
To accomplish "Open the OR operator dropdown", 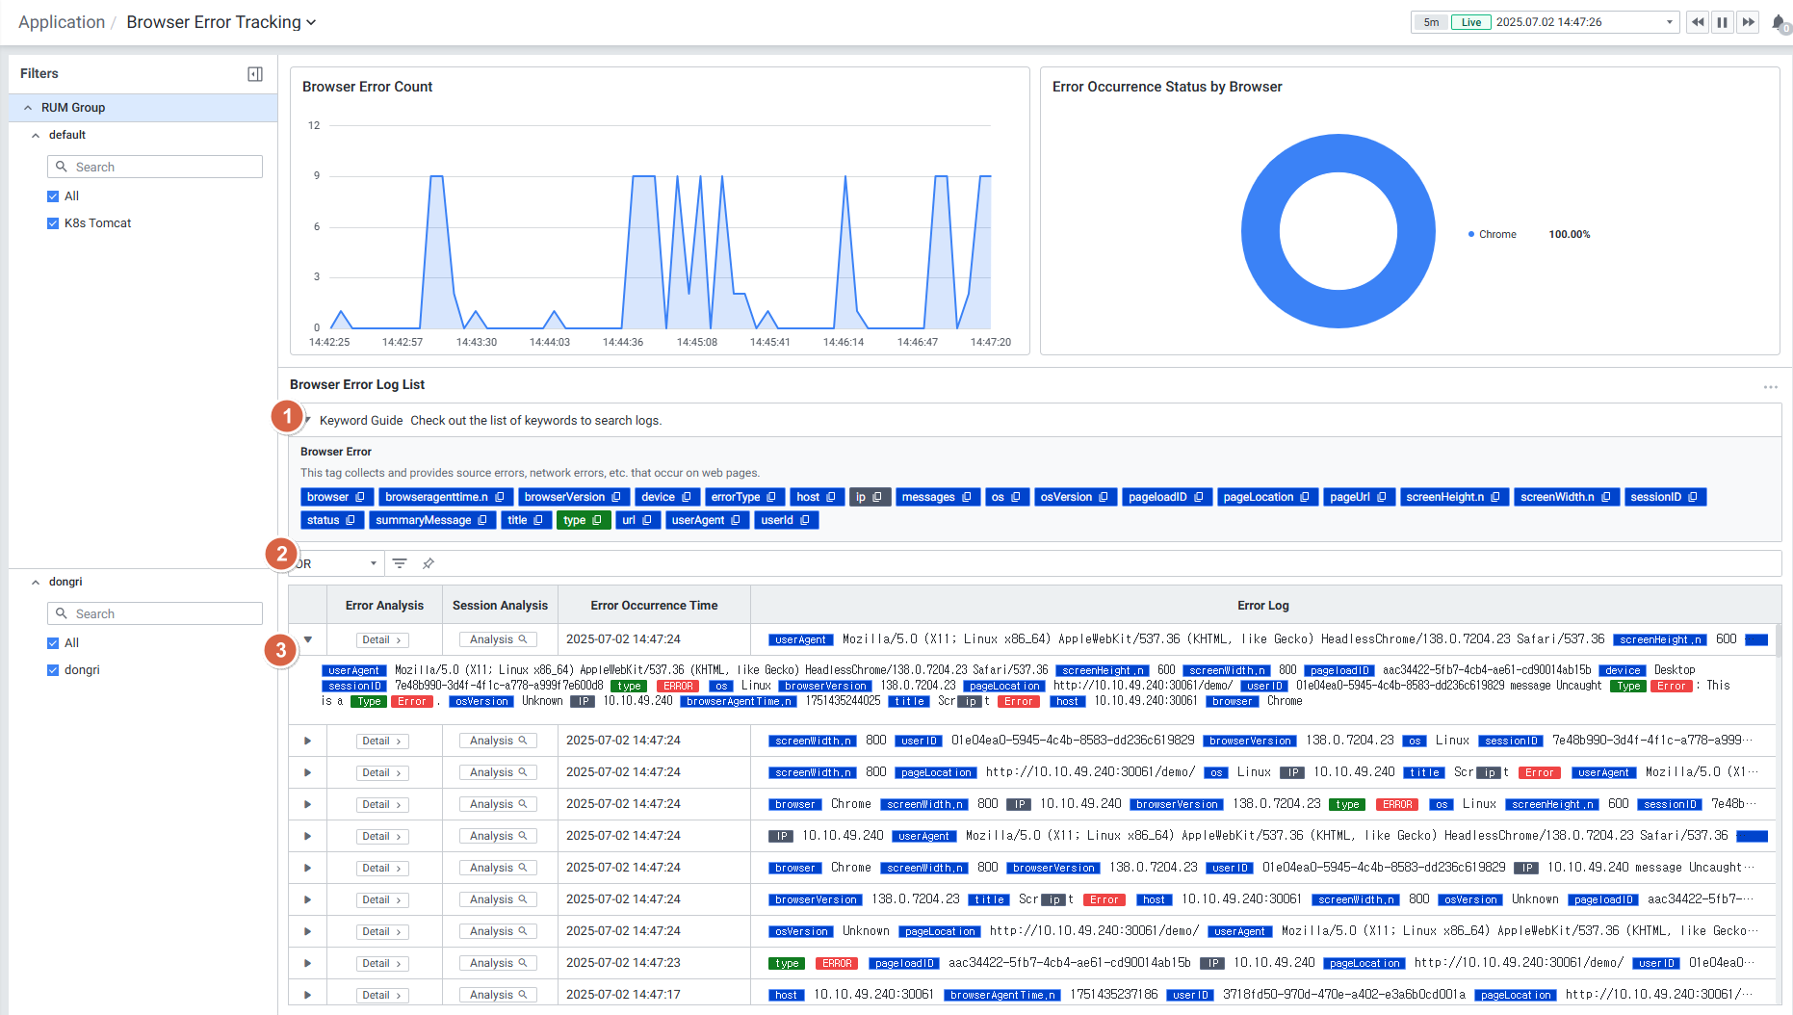I will [337, 563].
